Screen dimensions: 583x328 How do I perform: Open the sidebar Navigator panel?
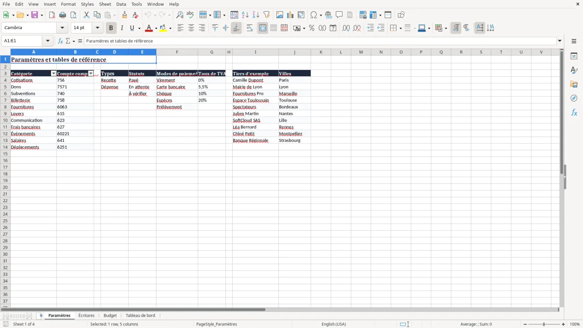[574, 98]
